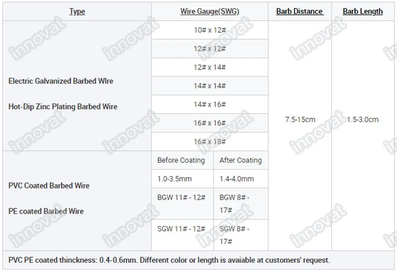Click the 1.4-4.0mm cell
The height and width of the screenshot is (272, 397).
(237, 179)
